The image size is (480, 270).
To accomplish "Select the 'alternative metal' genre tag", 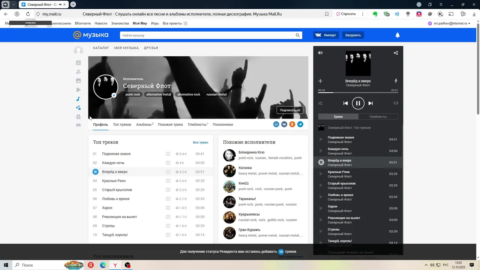I will pos(159,94).
